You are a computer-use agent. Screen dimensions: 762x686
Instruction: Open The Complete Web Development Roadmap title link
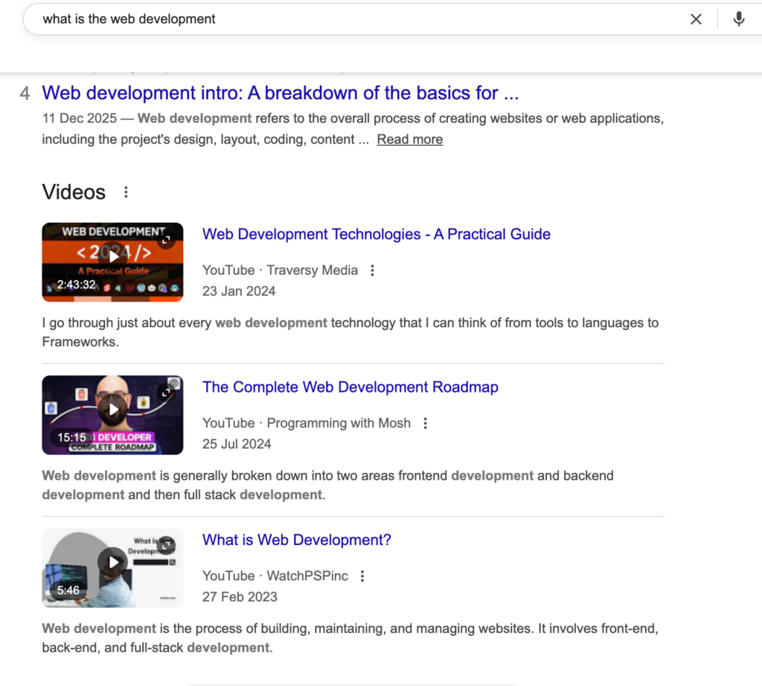(350, 387)
